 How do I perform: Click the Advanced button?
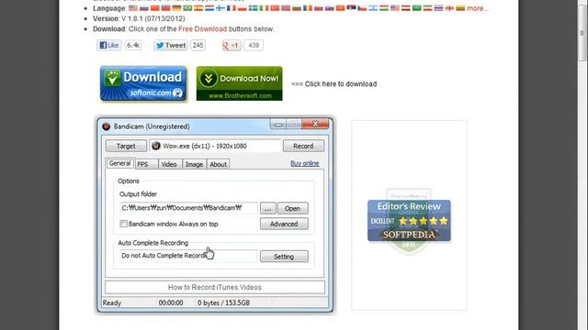pyautogui.click(x=284, y=224)
